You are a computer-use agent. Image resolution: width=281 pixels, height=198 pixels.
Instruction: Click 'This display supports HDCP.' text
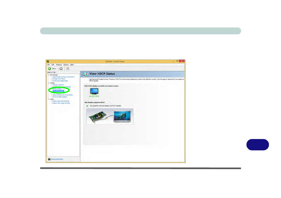(x=95, y=103)
